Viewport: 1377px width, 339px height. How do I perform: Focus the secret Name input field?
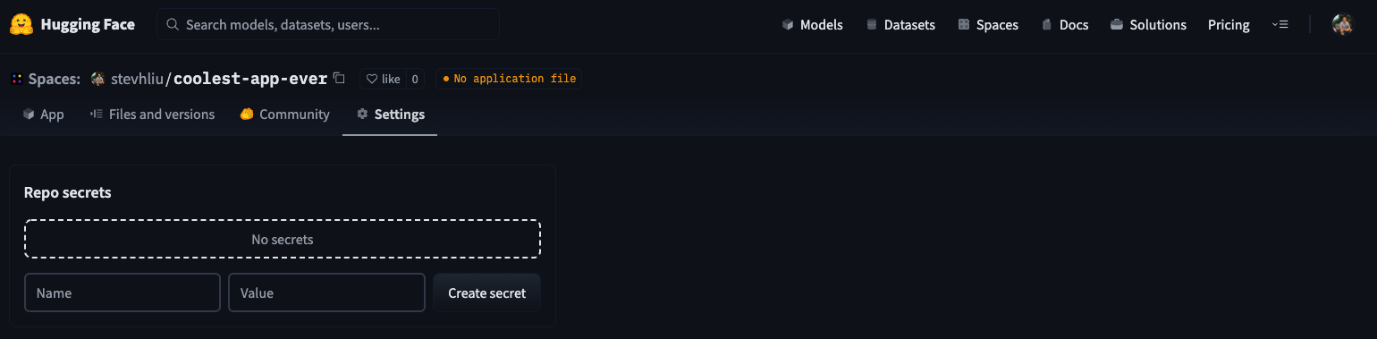(122, 292)
